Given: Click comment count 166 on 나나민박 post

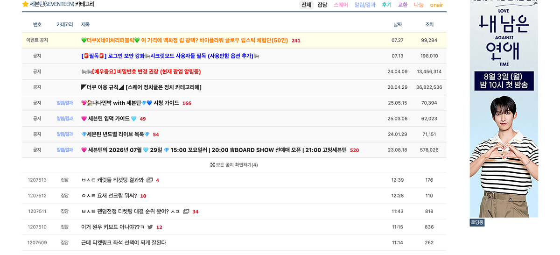Looking at the screenshot, I should point(187,103).
